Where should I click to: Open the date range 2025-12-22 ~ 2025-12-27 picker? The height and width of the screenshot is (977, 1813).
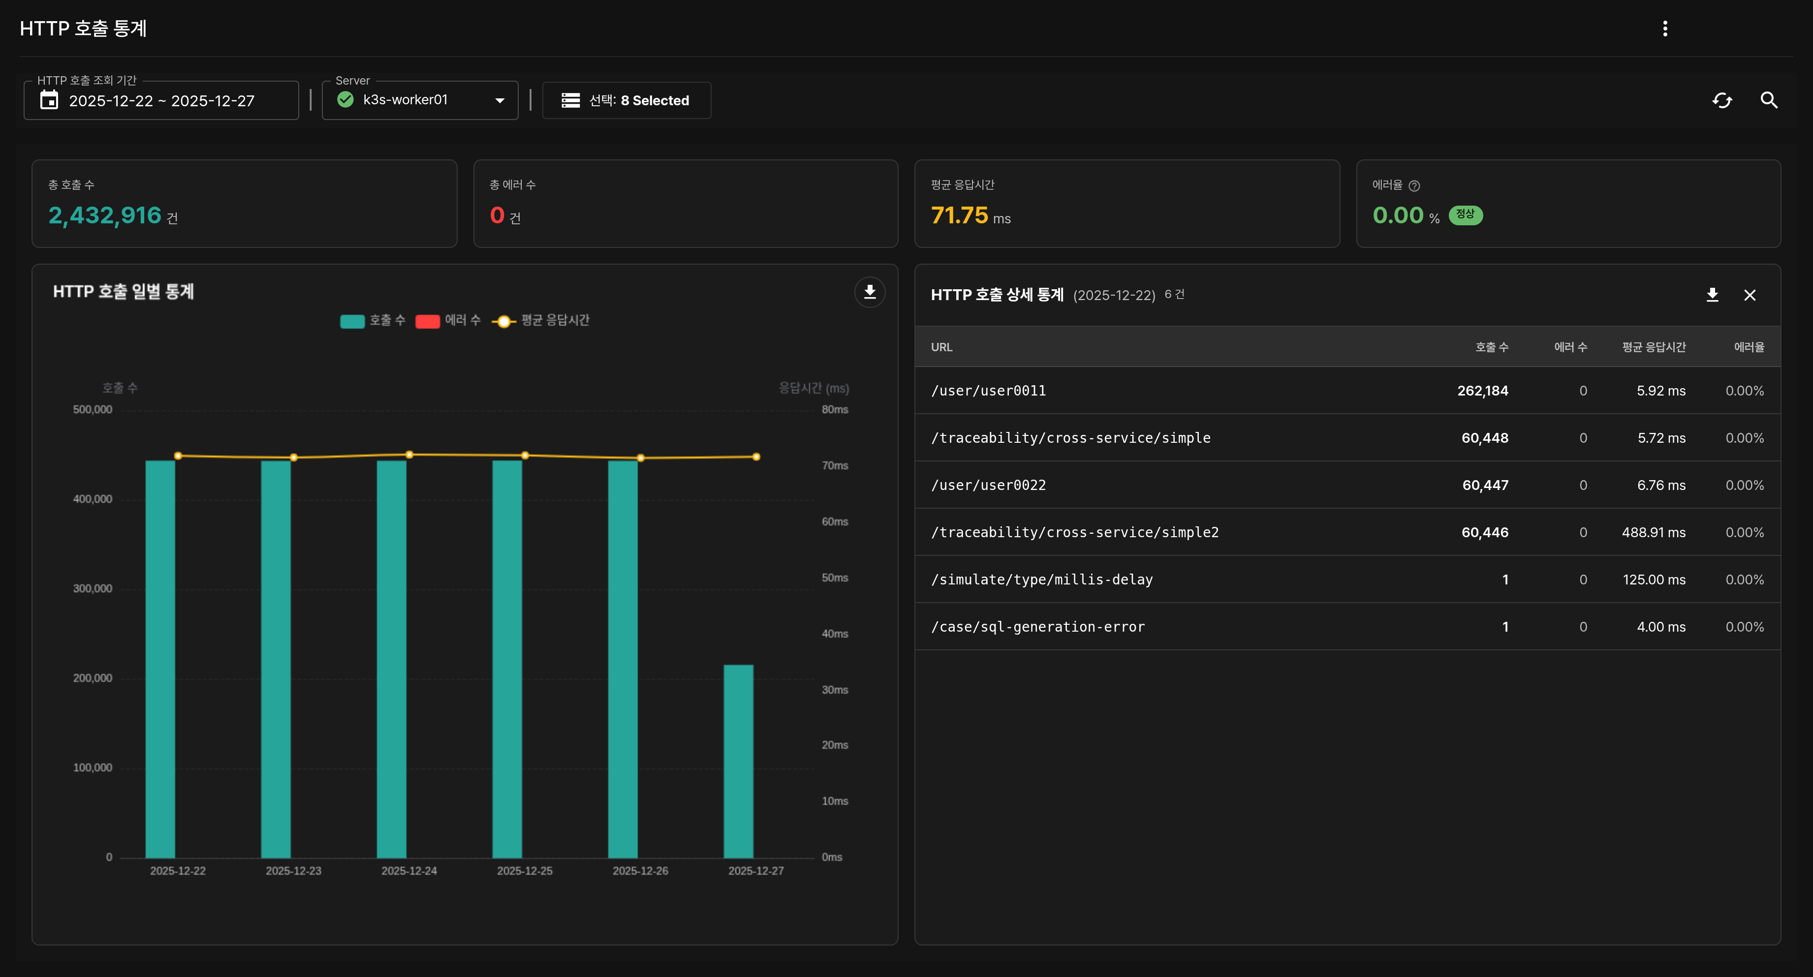[161, 100]
